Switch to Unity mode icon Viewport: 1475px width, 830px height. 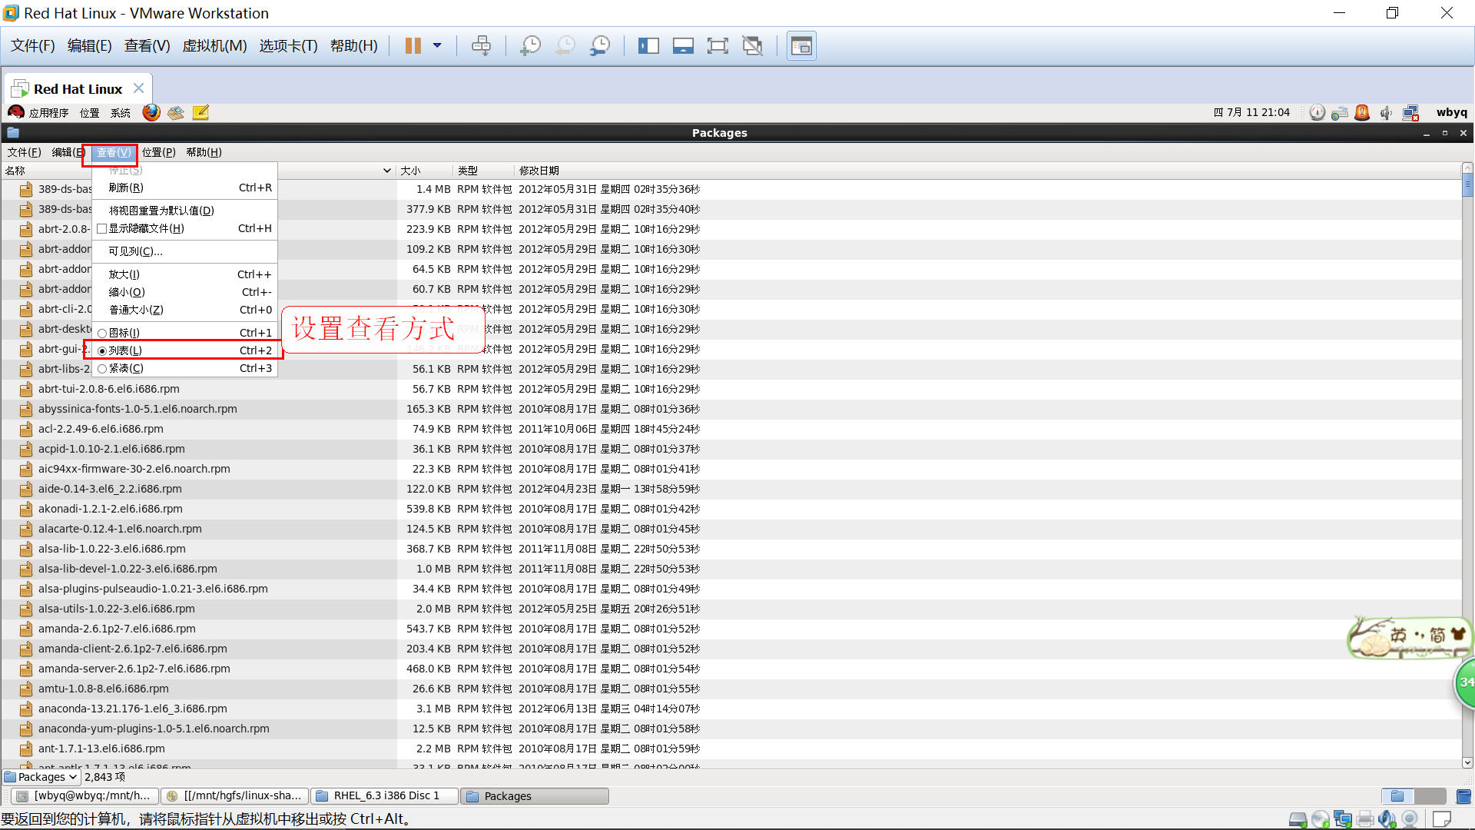pos(752,46)
